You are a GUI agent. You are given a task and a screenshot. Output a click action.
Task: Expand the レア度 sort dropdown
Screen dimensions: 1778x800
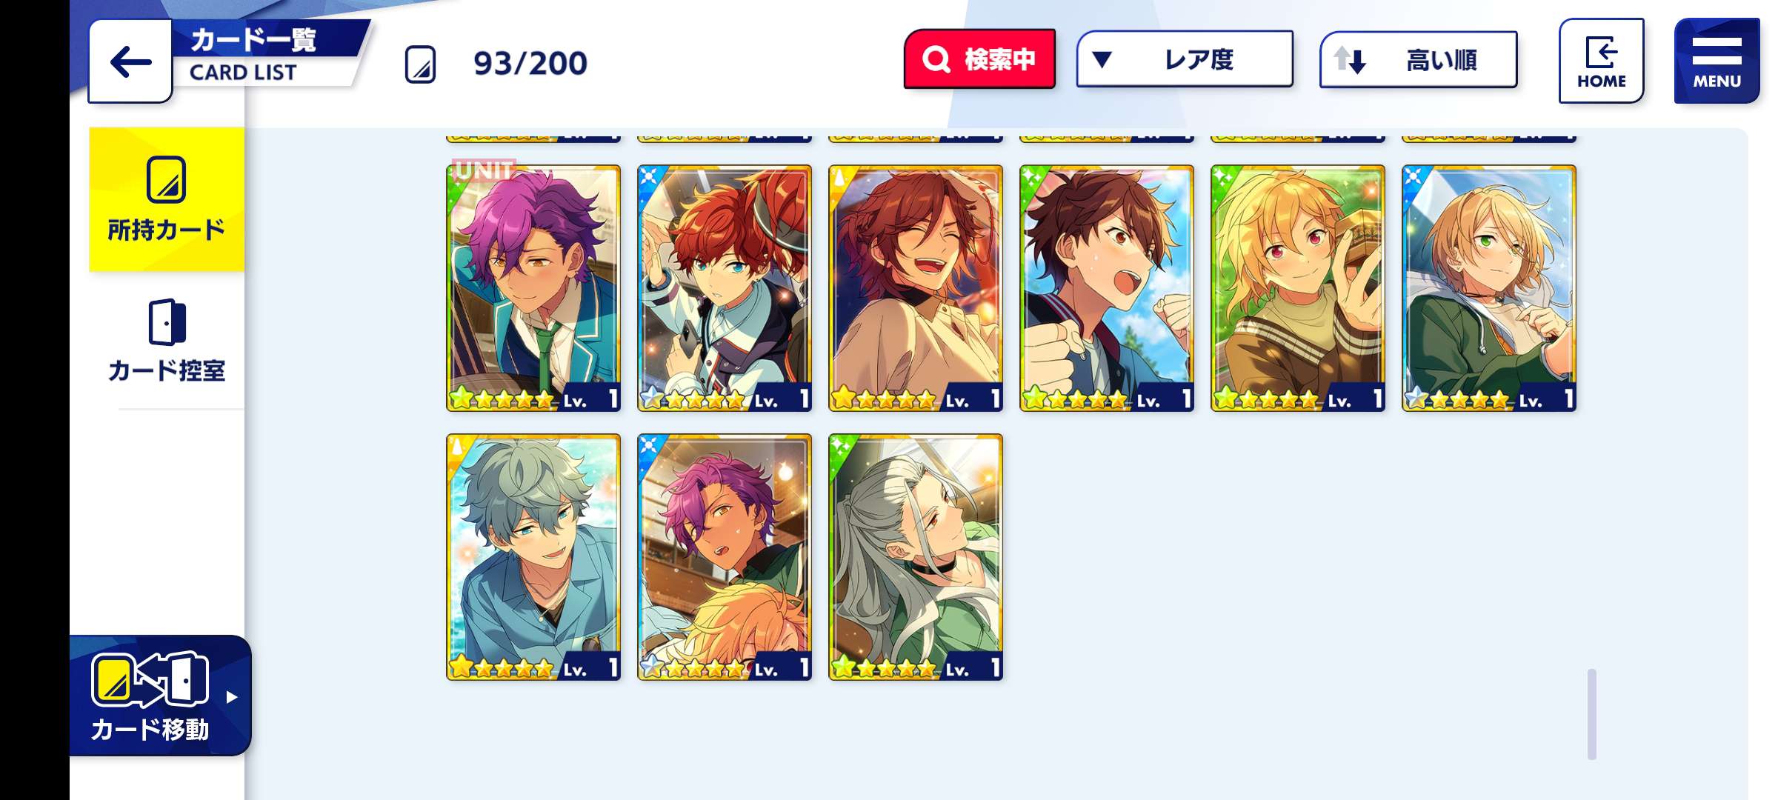[1185, 59]
